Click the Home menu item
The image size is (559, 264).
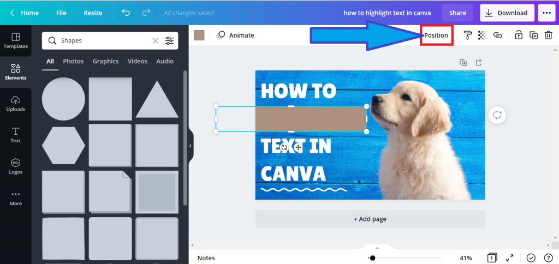pos(29,13)
